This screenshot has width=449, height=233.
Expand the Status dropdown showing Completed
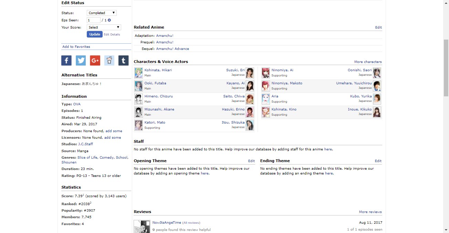[x=102, y=13]
